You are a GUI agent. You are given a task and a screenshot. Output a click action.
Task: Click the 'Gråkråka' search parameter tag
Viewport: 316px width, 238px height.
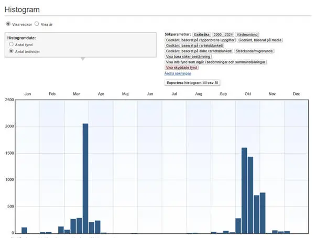(x=201, y=34)
